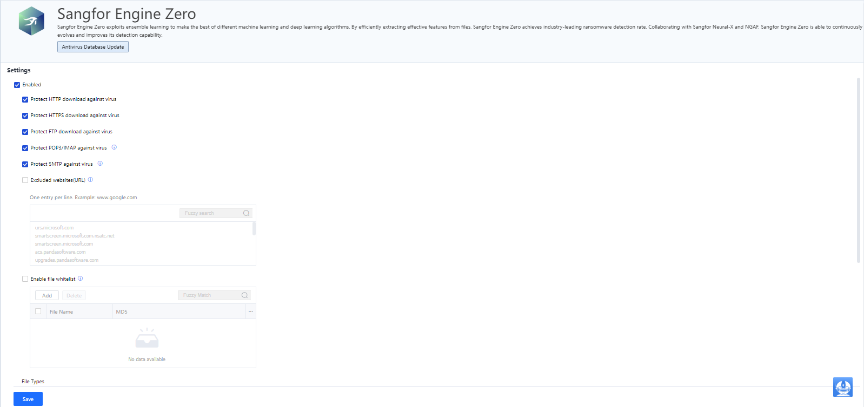Click the Fuzzy Match magnifier icon
This screenshot has width=864, height=407.
[245, 295]
